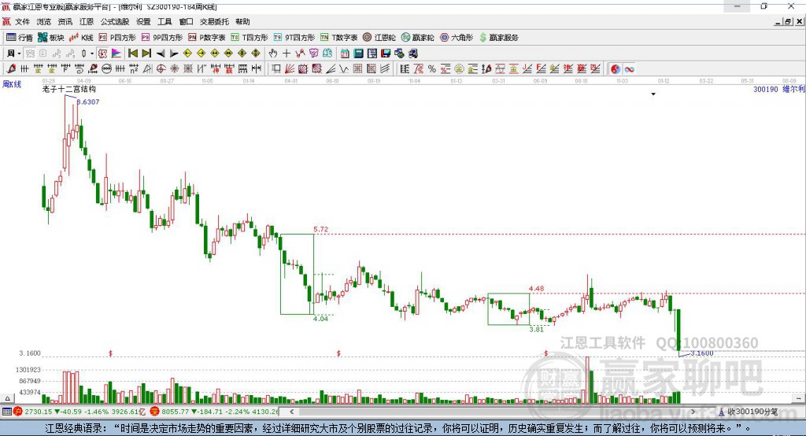Screen dimensions: 806x436
Task: Click the 老子十二宫结构 indicator title
Action: [x=69, y=89]
